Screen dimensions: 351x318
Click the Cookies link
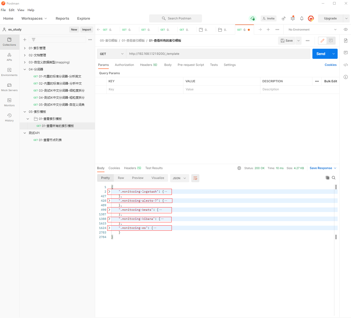[x=331, y=65]
